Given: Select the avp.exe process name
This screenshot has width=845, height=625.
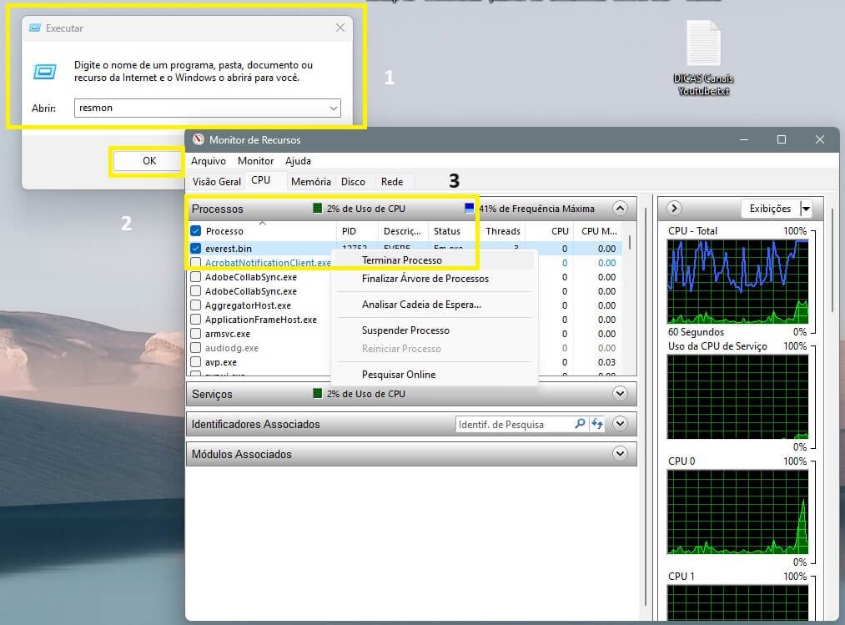Looking at the screenshot, I should point(221,362).
